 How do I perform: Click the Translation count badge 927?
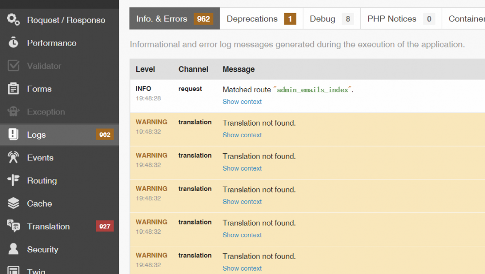click(105, 226)
